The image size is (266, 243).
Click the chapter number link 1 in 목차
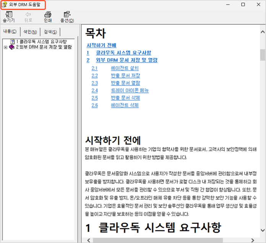[88, 53]
